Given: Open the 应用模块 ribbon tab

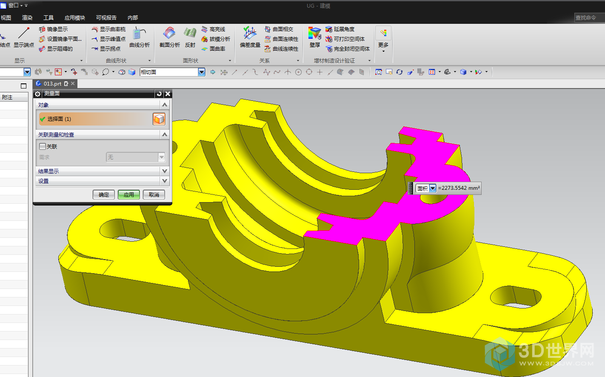Looking at the screenshot, I should click(x=75, y=18).
